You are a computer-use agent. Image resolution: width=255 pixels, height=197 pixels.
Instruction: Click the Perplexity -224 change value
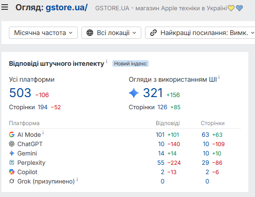click(174, 163)
